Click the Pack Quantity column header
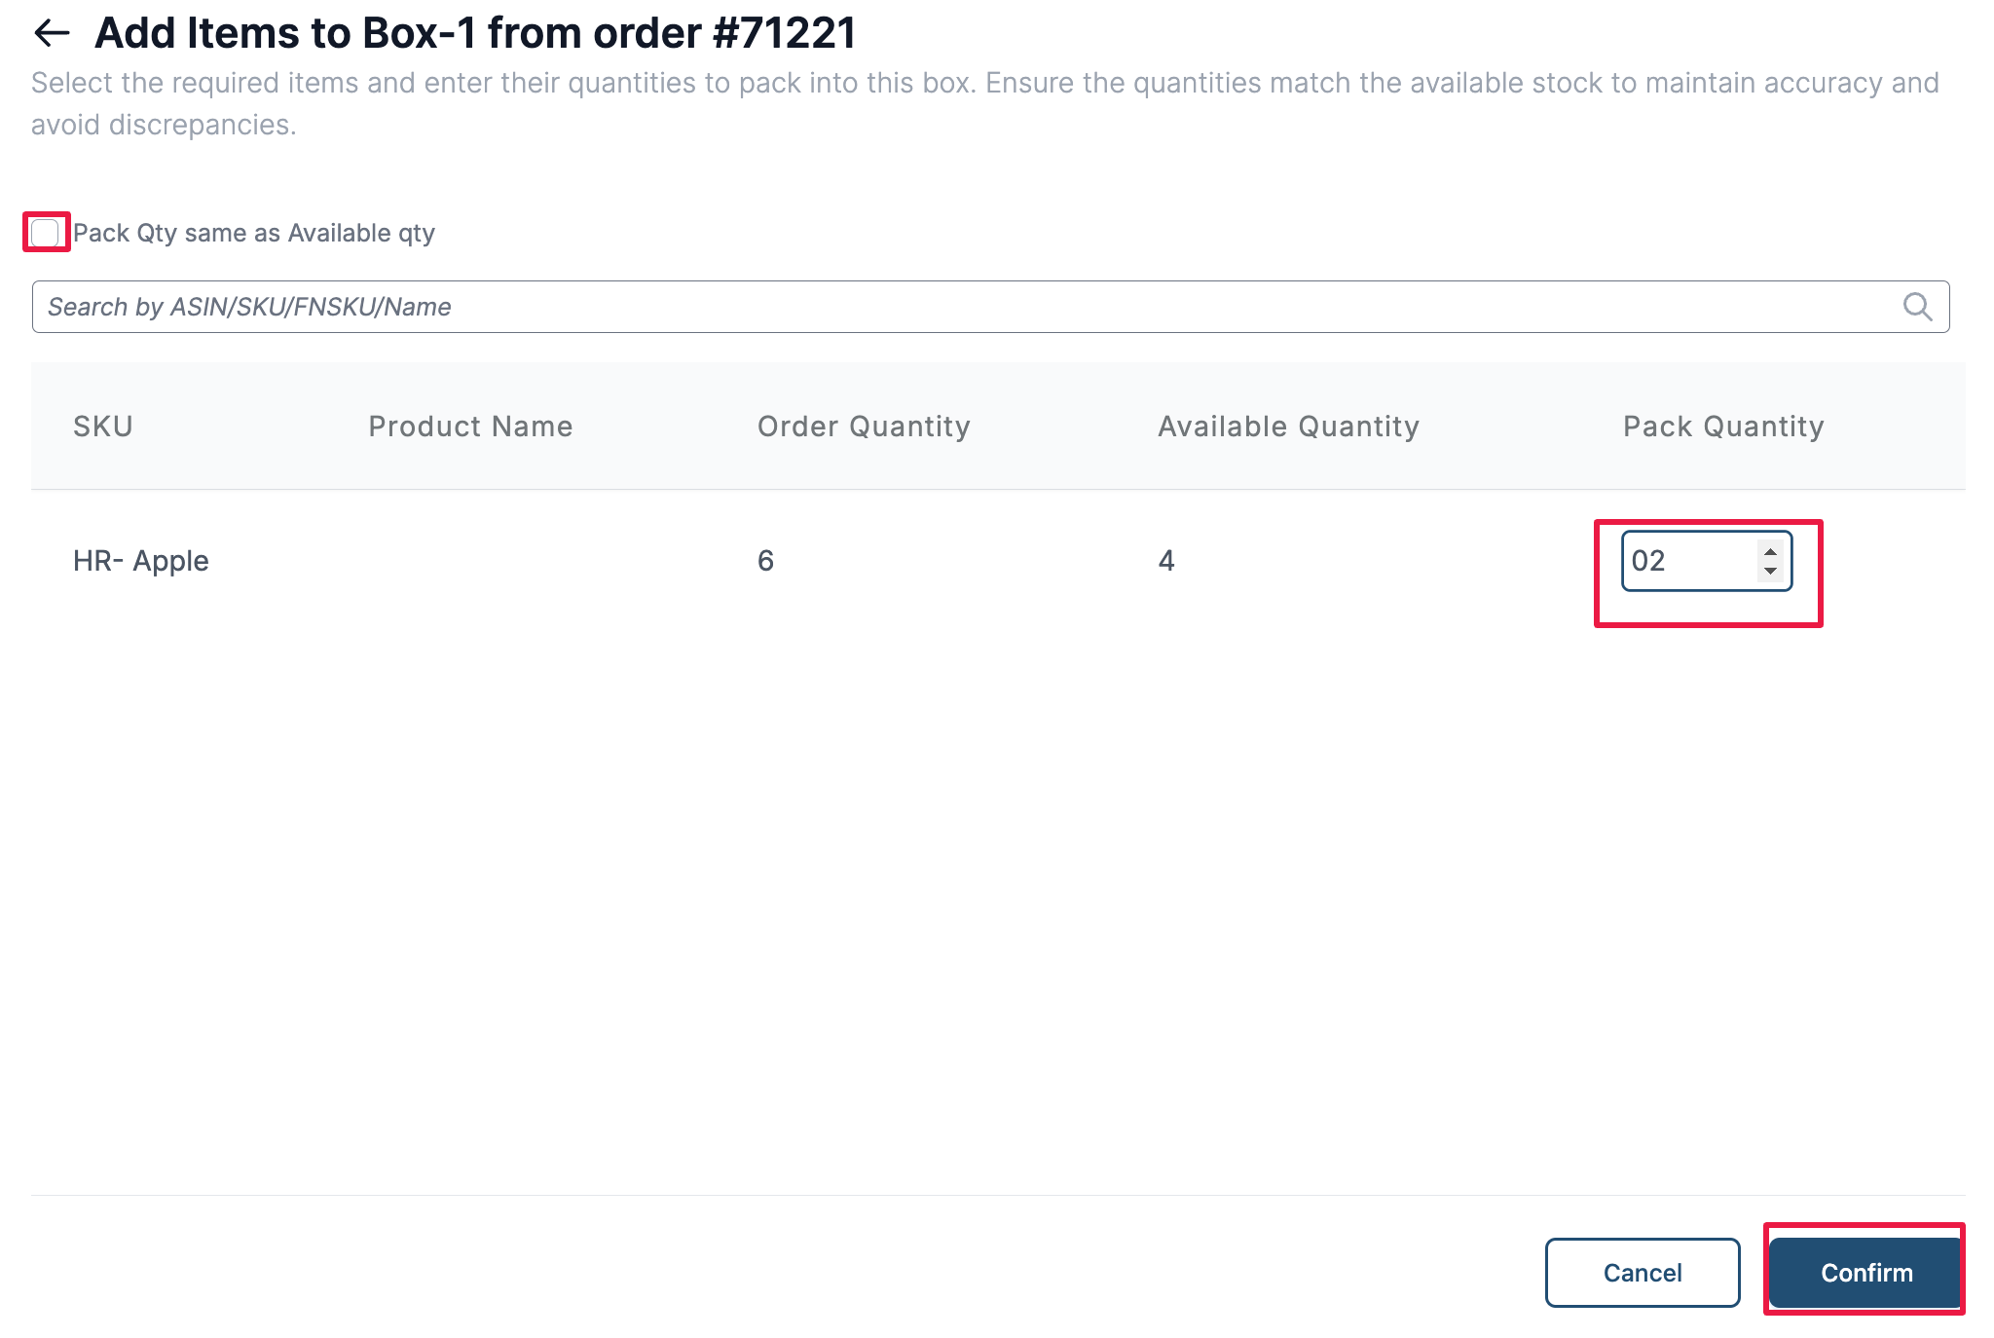 (1723, 427)
